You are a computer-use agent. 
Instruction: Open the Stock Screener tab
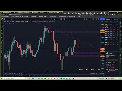click(7, 76)
